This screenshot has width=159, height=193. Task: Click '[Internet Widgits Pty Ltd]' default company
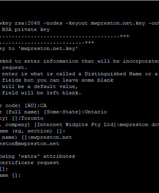tap(75, 125)
